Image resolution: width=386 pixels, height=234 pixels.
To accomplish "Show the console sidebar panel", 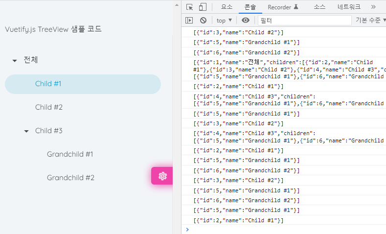I will click(189, 20).
